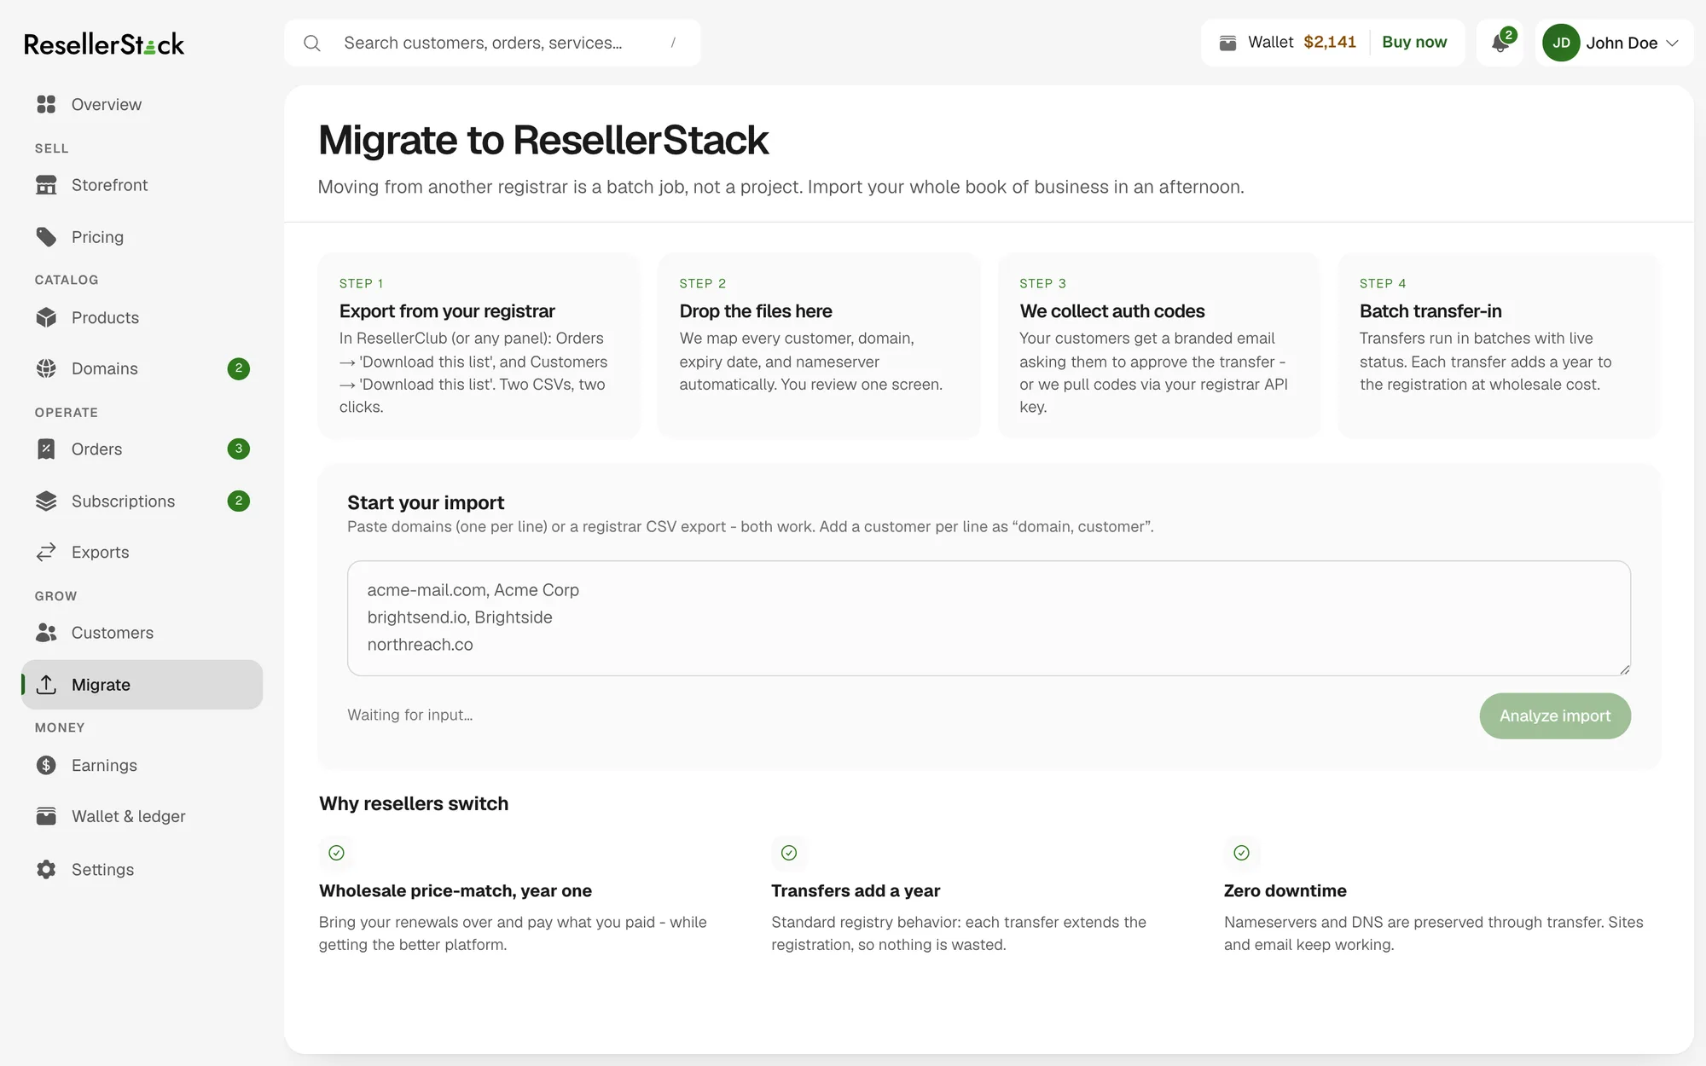Open the Orders page
The width and height of the screenshot is (1706, 1066).
142,449
